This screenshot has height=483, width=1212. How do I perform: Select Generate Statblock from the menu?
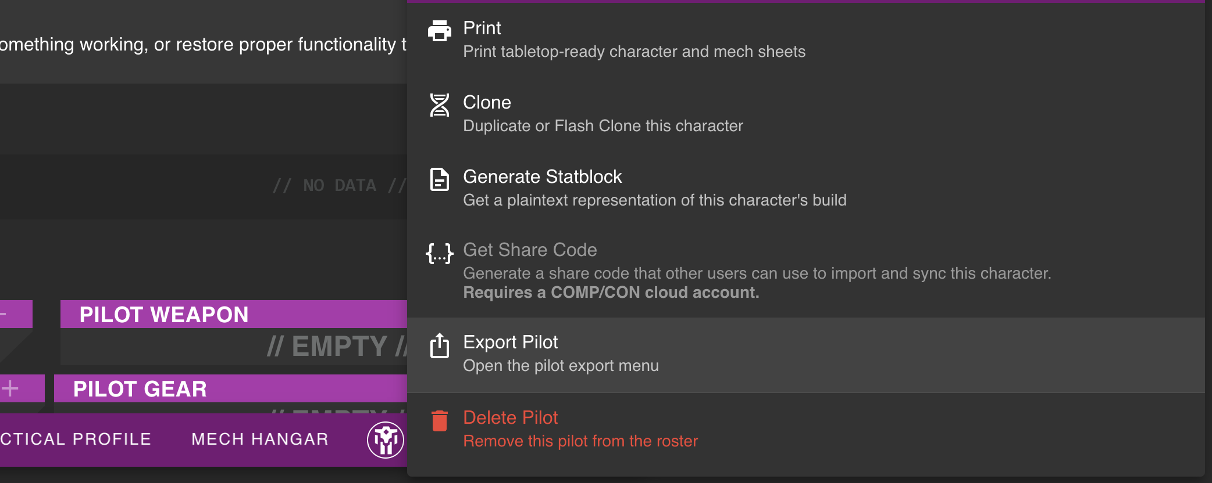point(654,188)
